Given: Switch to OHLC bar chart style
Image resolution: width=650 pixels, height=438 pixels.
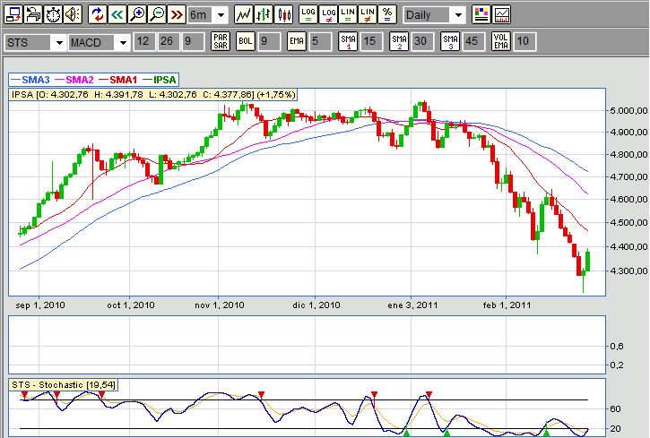Looking at the screenshot, I should tap(264, 15).
